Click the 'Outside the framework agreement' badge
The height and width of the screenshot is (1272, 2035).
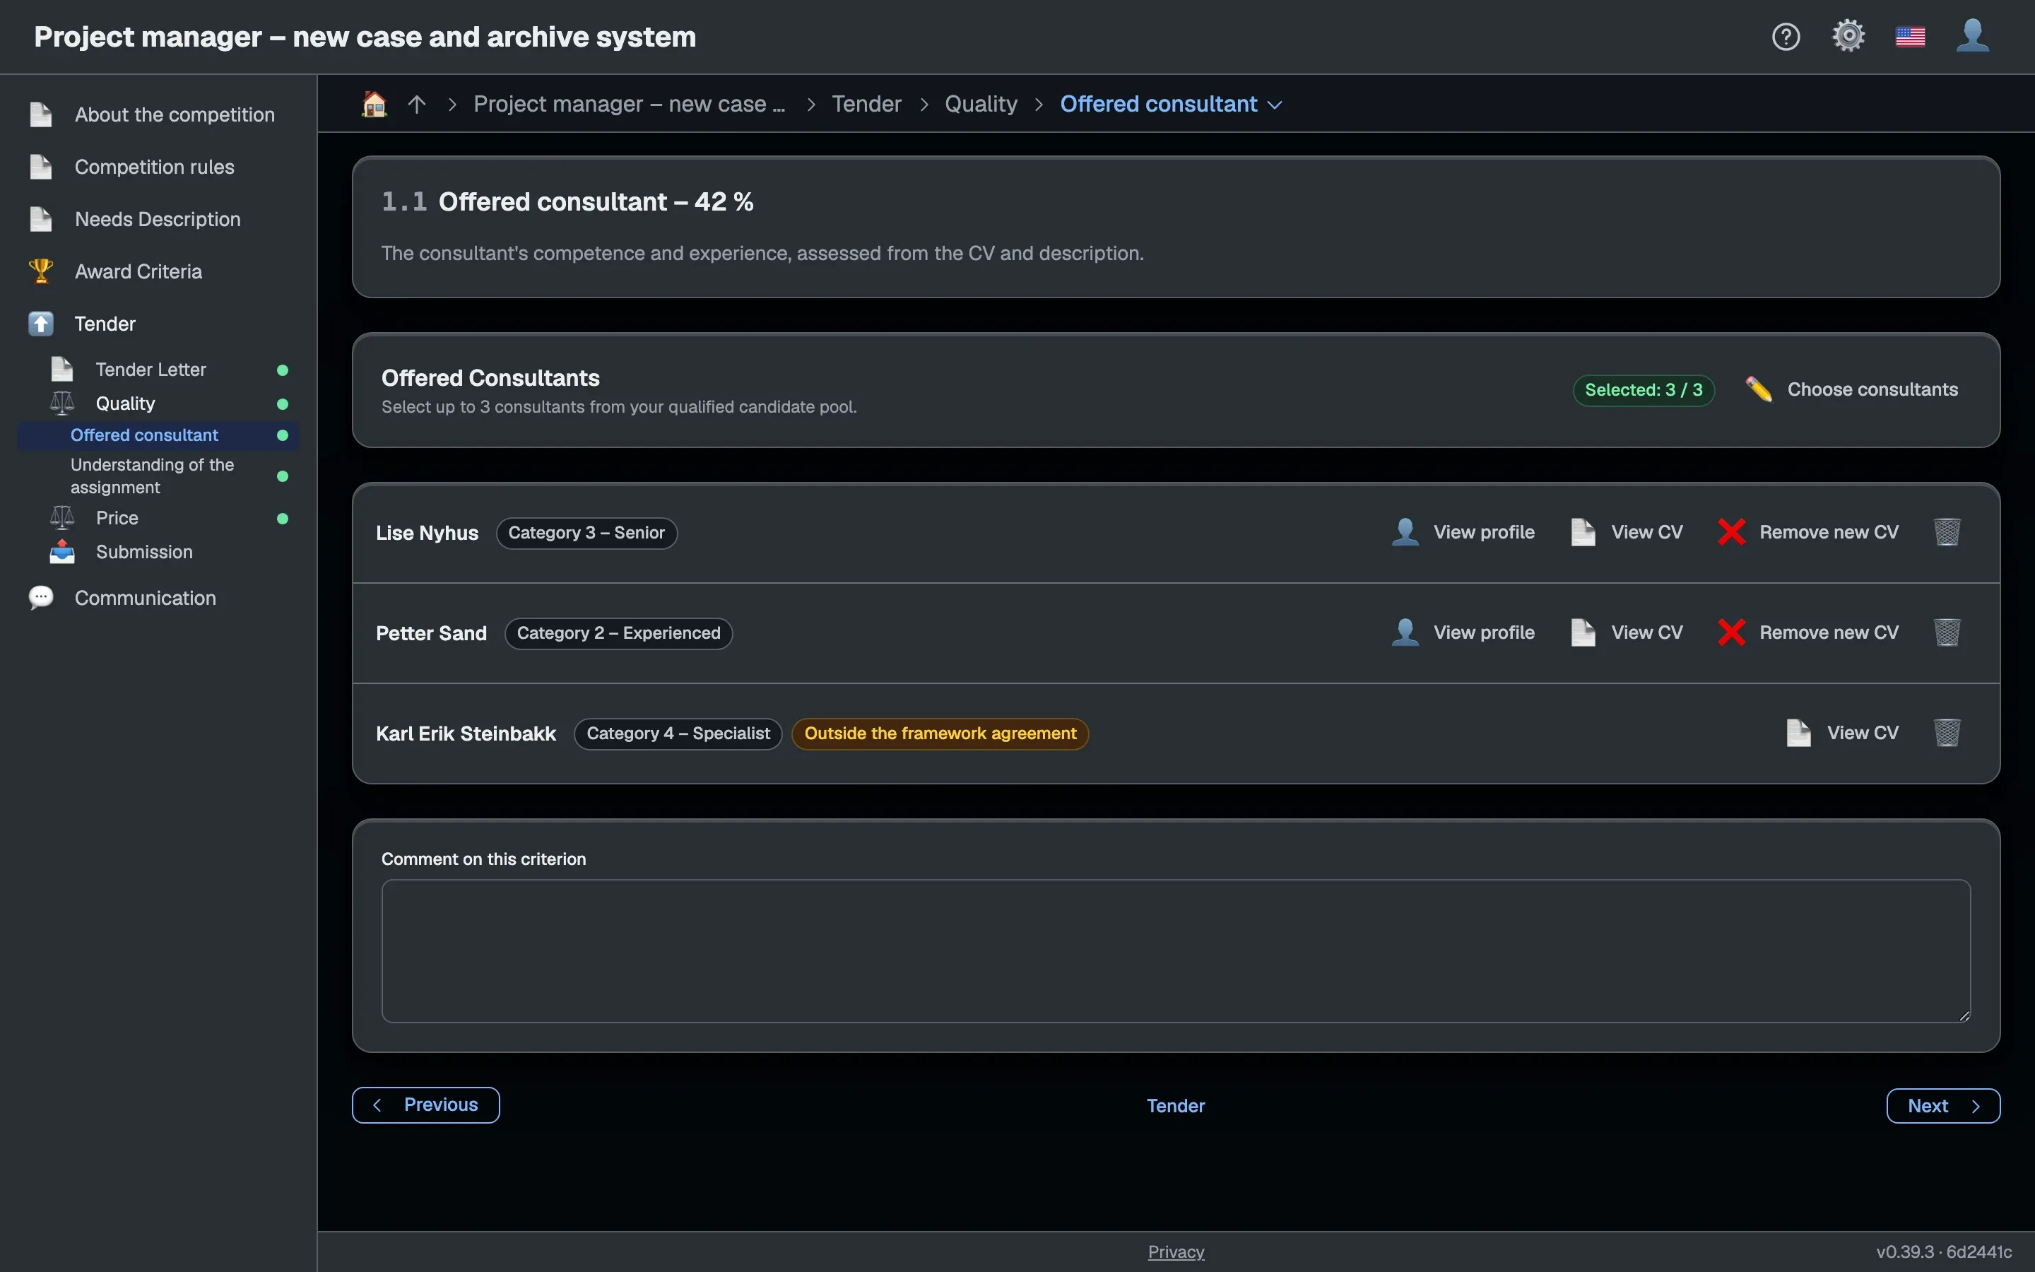(940, 734)
